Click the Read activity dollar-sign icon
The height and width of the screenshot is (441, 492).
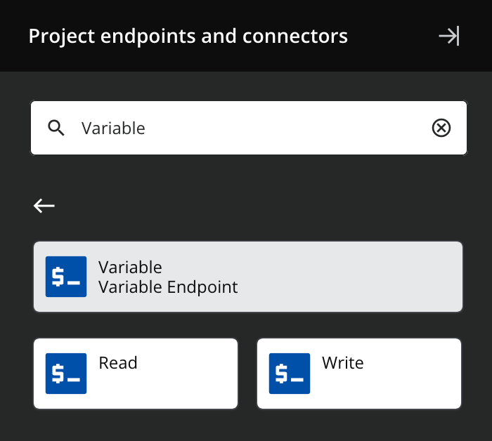pyautogui.click(x=66, y=374)
